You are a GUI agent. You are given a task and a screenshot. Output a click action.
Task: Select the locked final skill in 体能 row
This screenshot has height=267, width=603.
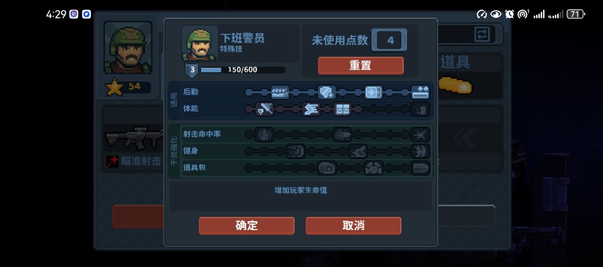tap(420, 109)
